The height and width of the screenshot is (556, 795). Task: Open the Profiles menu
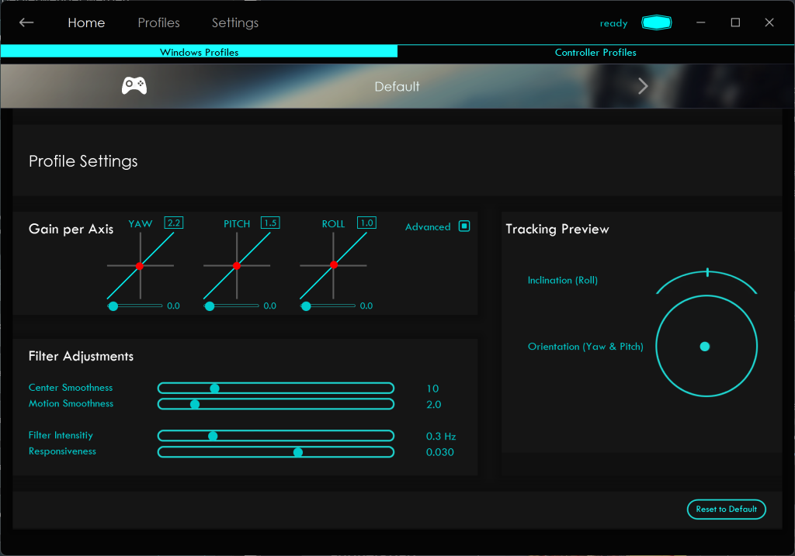pos(158,22)
